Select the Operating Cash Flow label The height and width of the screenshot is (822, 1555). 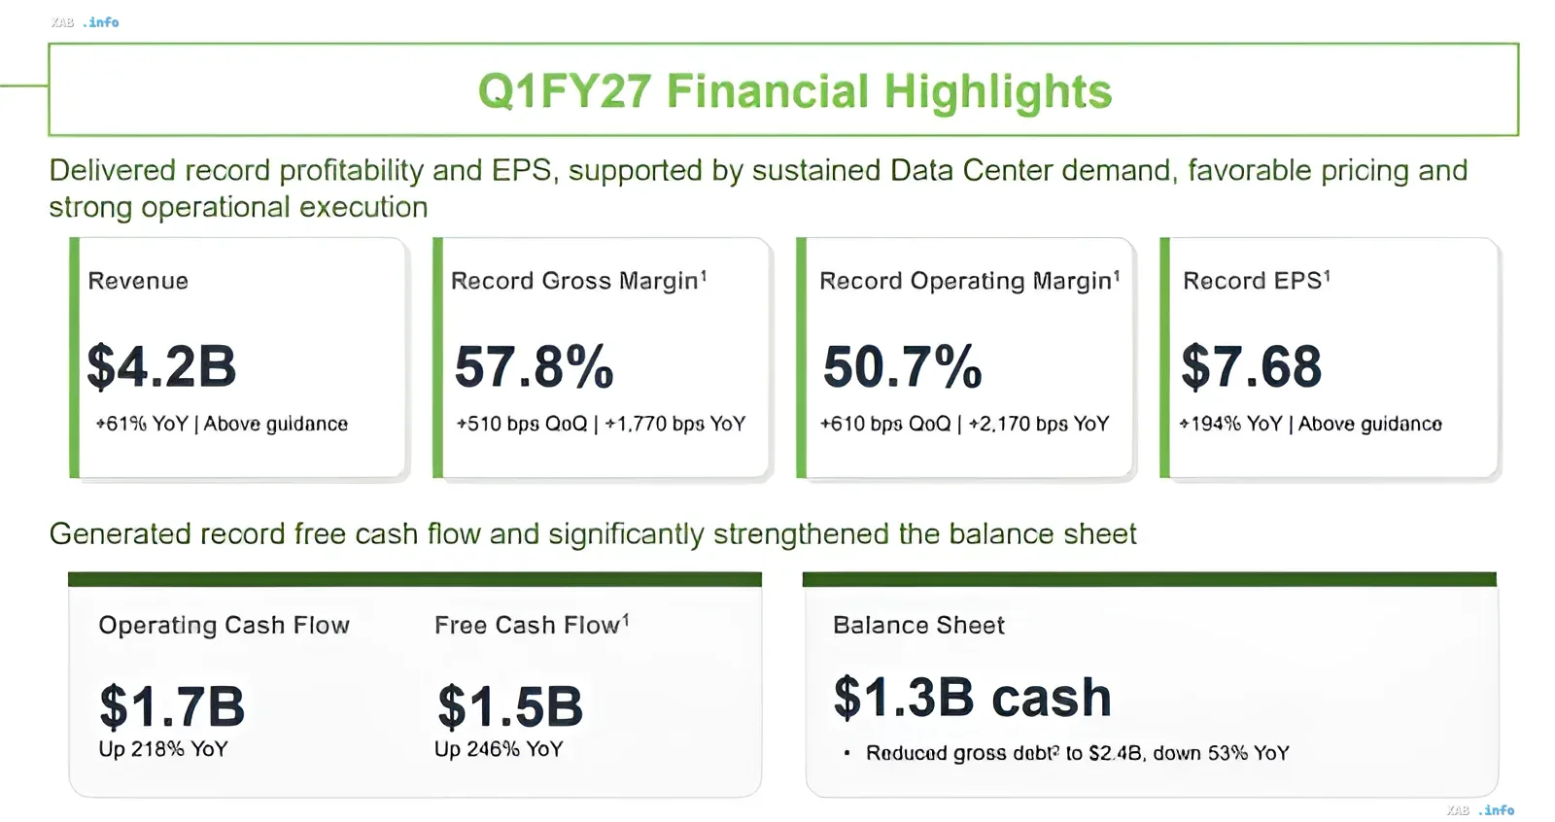coord(224,625)
